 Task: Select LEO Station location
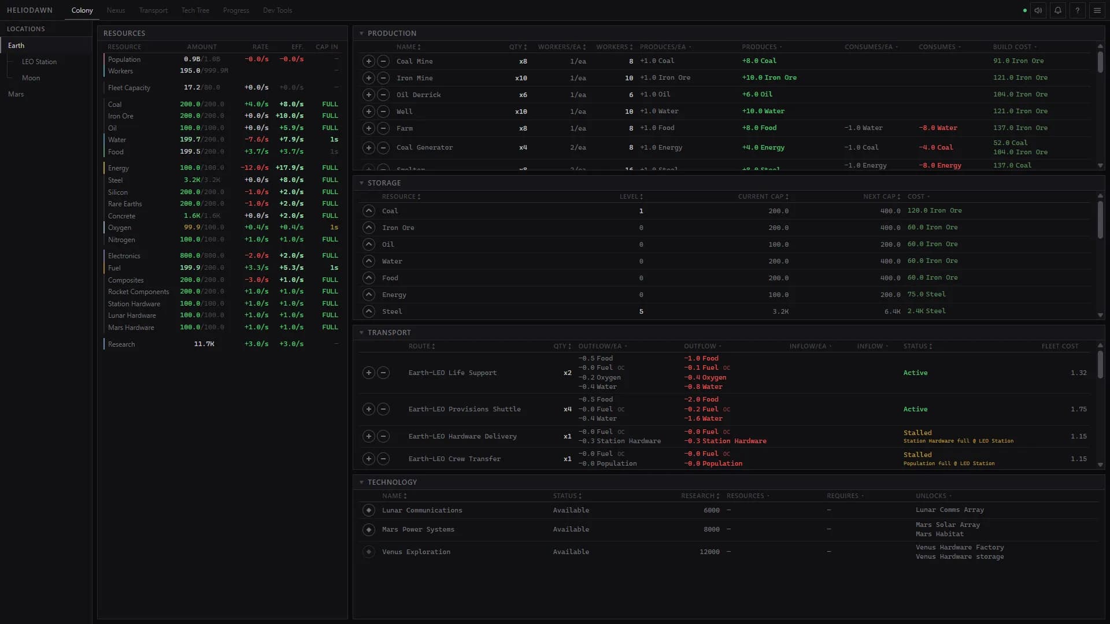pyautogui.click(x=39, y=62)
